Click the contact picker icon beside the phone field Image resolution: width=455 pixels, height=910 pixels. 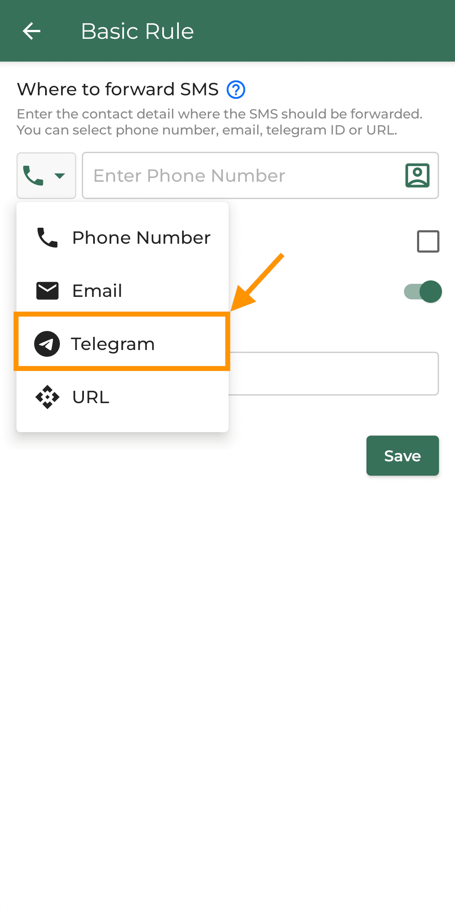[x=417, y=175]
